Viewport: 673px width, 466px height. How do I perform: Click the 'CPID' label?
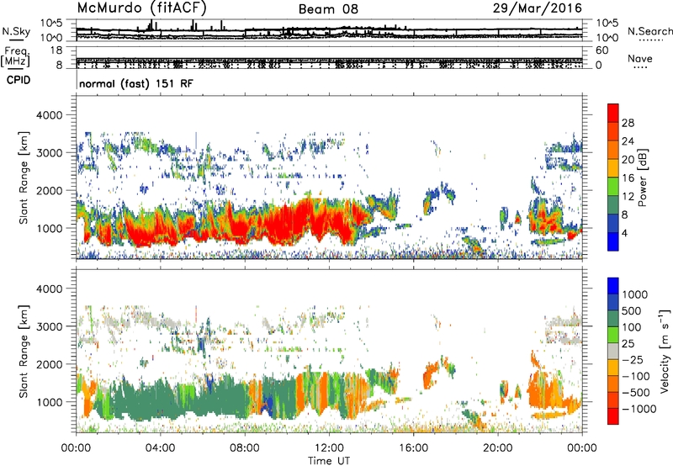click(19, 80)
